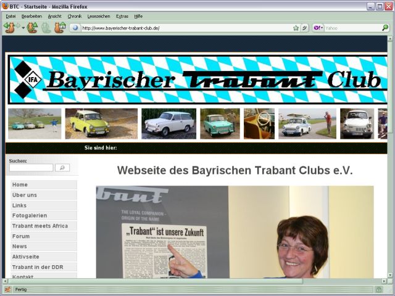Click the vertical scrollbar down arrow

(390, 275)
